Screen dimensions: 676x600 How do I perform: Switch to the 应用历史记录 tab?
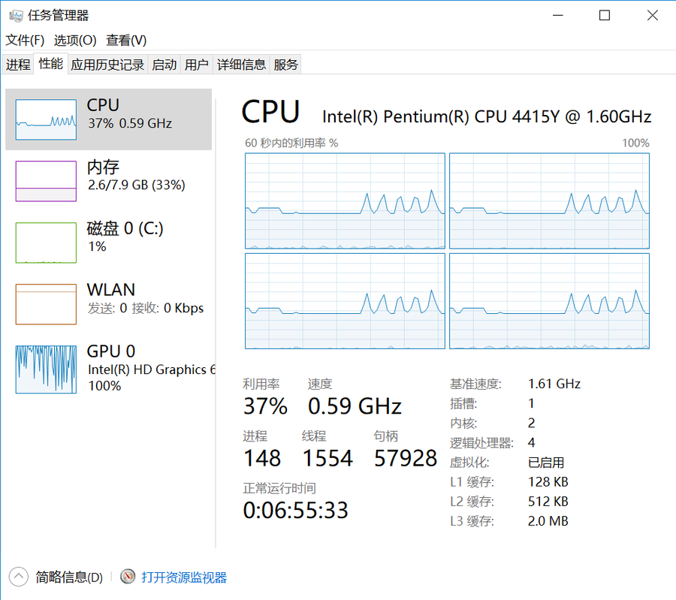pyautogui.click(x=107, y=65)
